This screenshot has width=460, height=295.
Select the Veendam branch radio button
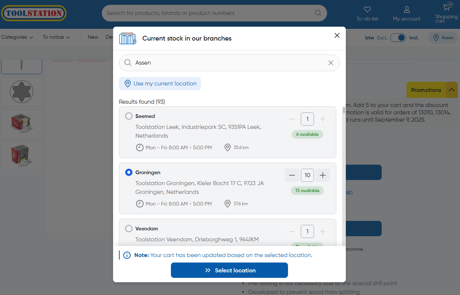click(129, 229)
